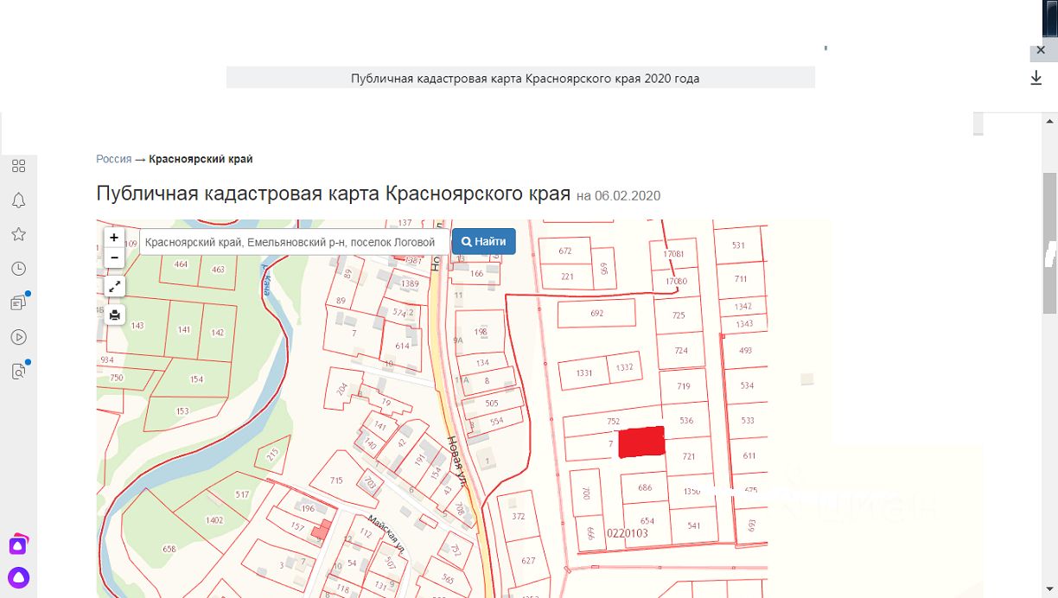Zoom out the cadastral map
Screen dimensions: 1058x598
pos(114,258)
